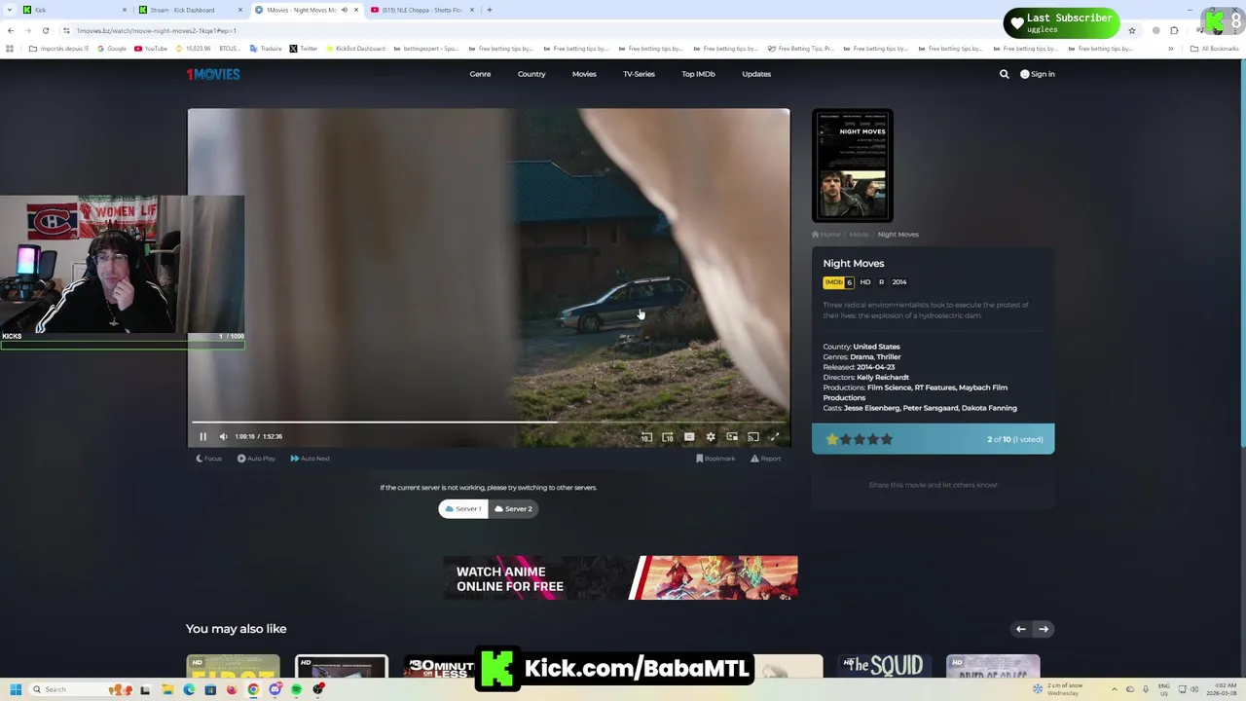Click the Movie breadcrumb link
The width and height of the screenshot is (1246, 701).
pyautogui.click(x=859, y=235)
